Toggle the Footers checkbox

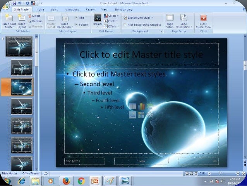(76, 24)
